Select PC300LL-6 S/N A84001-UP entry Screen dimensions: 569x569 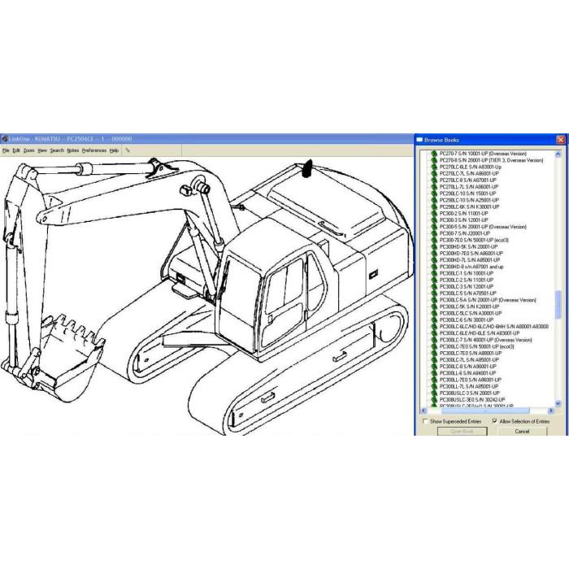467,373
